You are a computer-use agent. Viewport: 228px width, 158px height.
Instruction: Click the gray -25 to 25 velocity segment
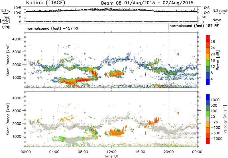(208, 119)
